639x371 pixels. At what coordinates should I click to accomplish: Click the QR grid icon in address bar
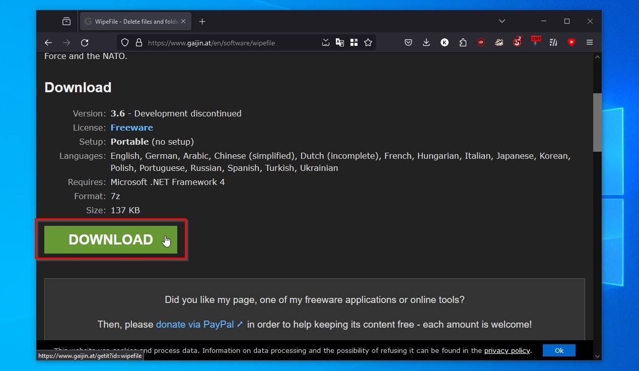click(x=354, y=43)
